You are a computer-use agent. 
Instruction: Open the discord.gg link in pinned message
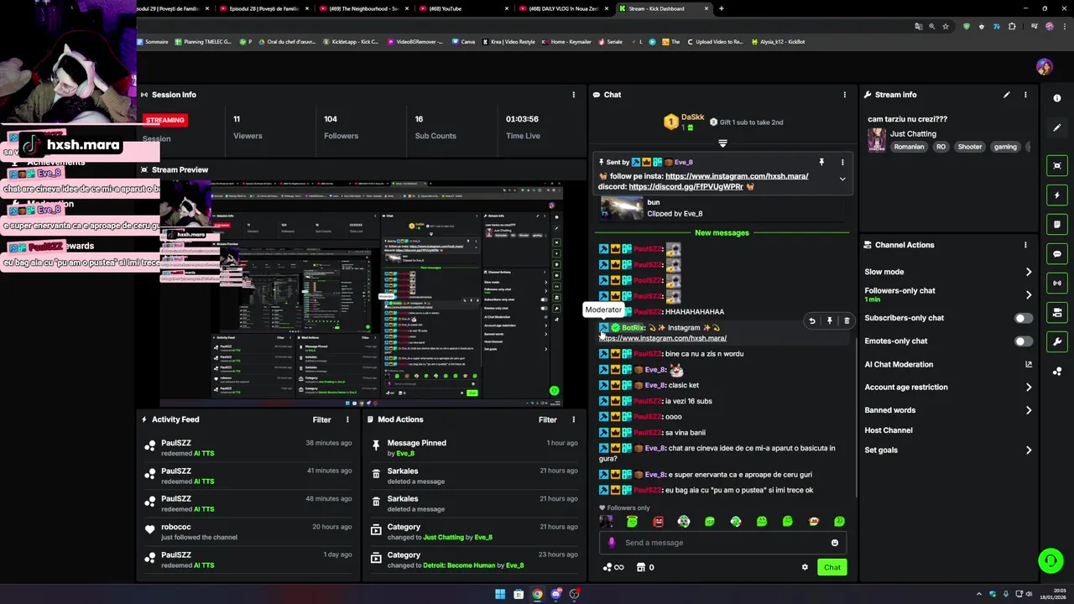(x=686, y=186)
